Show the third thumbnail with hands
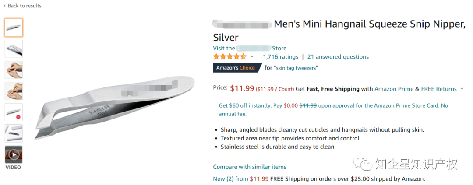Viewport: 473px width, 185px height. (x=14, y=70)
